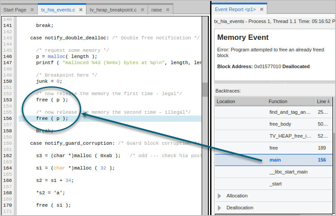Close the Event Report <p1> tab

262,9
